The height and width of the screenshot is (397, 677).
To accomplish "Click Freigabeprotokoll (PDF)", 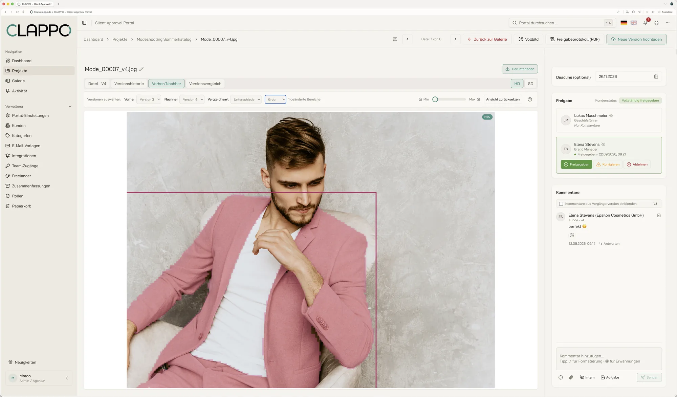I will 575,39.
